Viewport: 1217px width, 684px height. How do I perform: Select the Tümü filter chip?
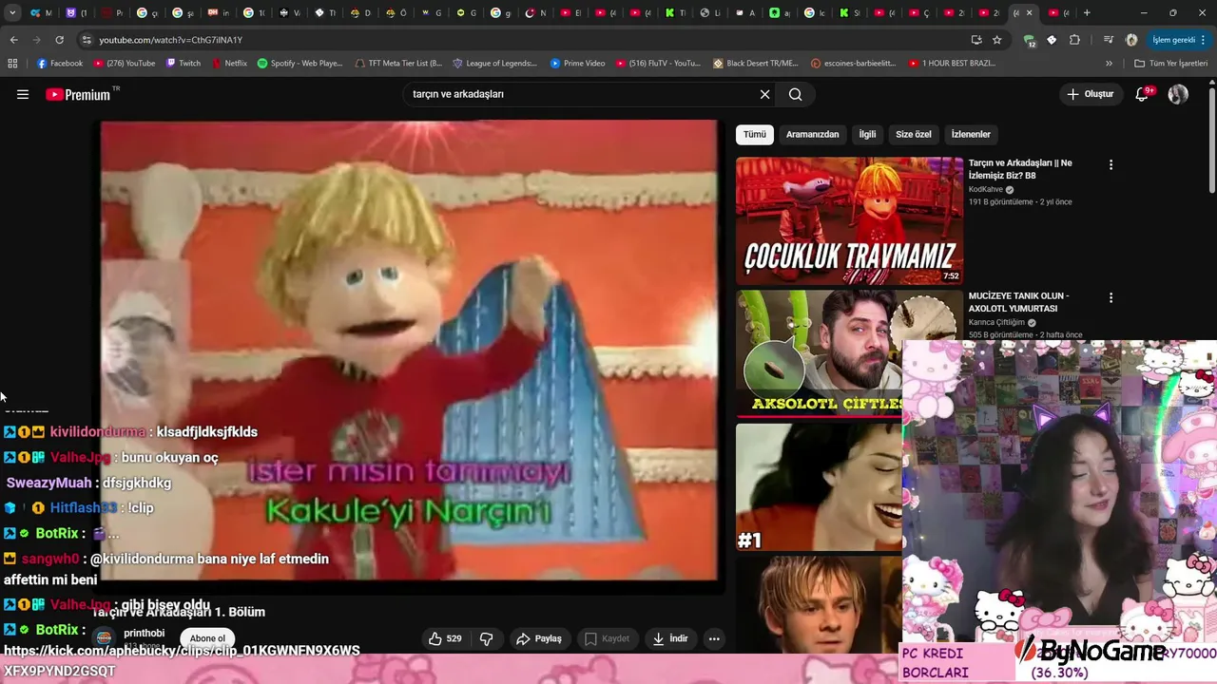pyautogui.click(x=755, y=134)
